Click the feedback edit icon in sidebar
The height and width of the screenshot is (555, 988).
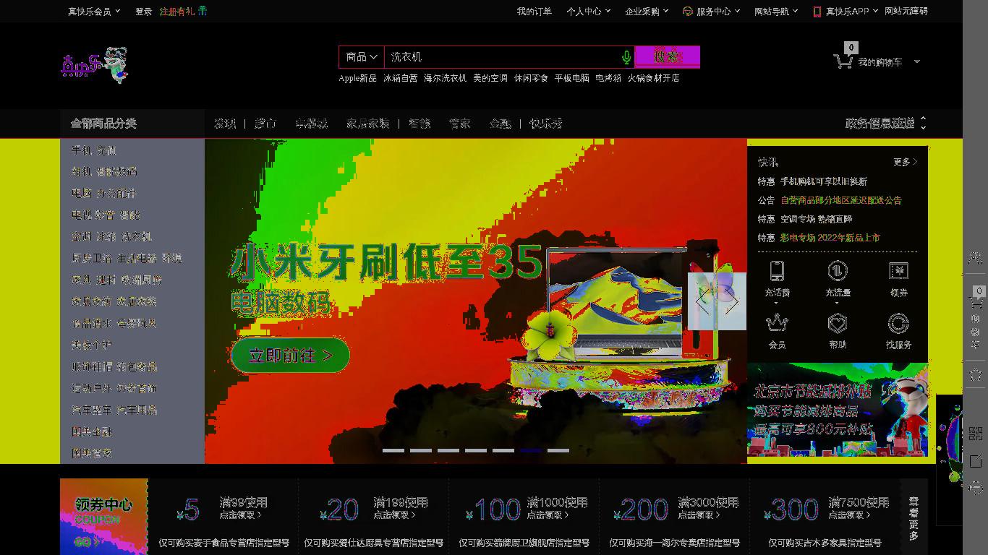(976, 461)
